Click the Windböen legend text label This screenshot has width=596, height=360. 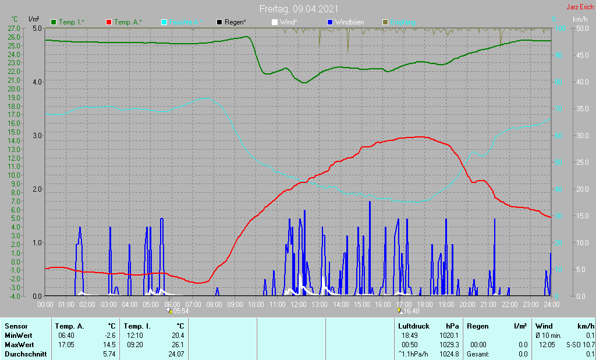coord(350,22)
